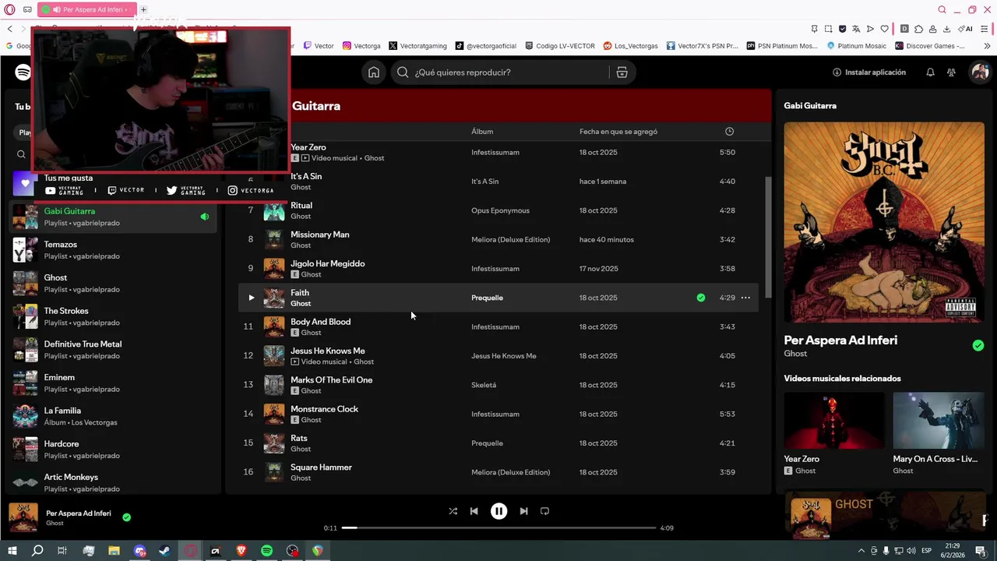Viewport: 997px width, 561px height.
Task: Open the Infestissumam cover art in side panel
Action: [884, 222]
